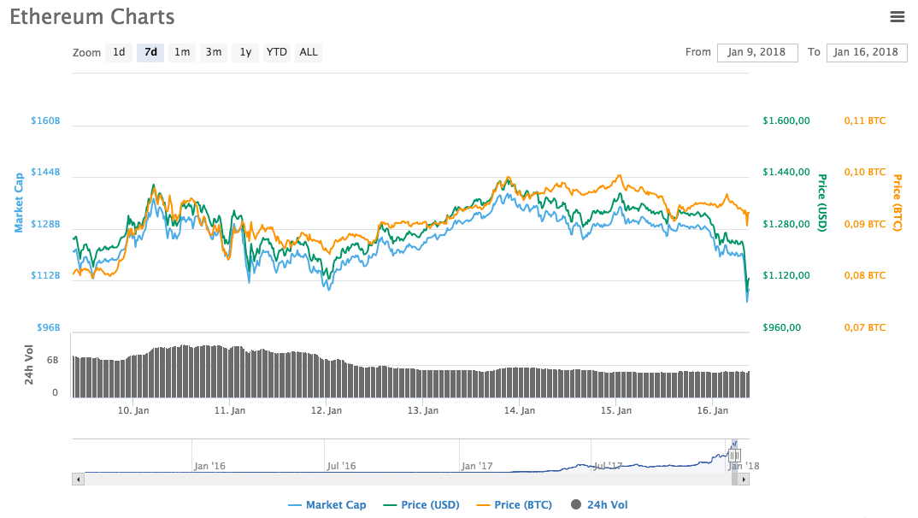Click the $96B market cap label
The image size is (918, 518).
tap(49, 327)
